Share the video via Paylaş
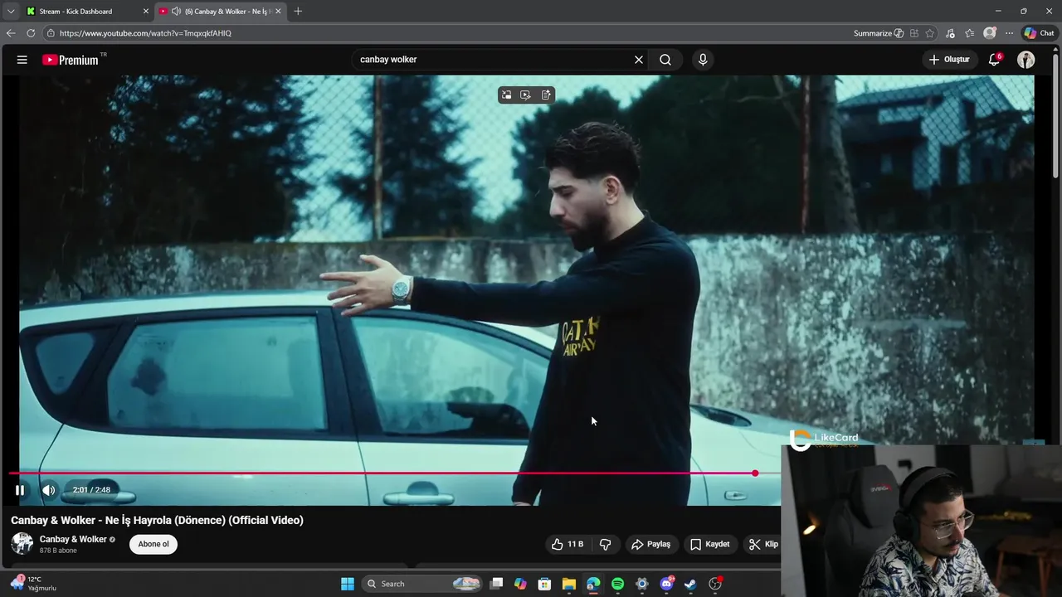This screenshot has height=597, width=1062. click(x=651, y=544)
